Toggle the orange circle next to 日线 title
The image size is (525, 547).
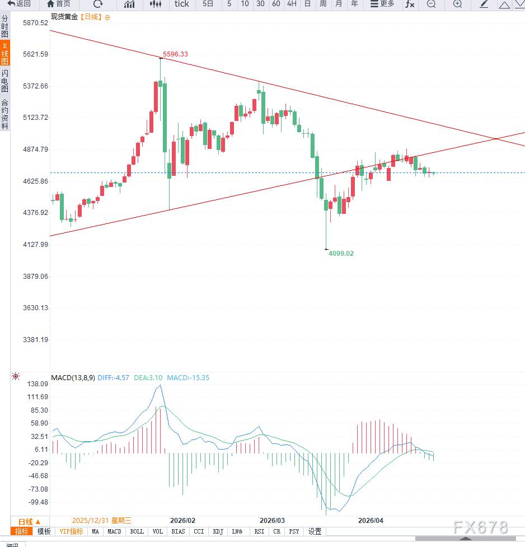pos(107,17)
